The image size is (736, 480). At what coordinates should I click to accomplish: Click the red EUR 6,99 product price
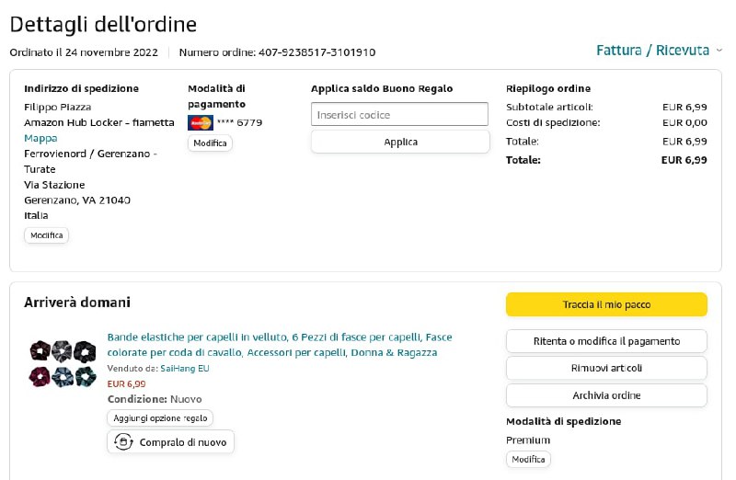tap(127, 383)
